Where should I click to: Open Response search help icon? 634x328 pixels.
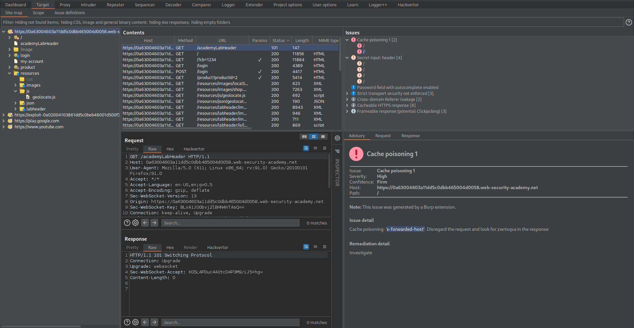coord(127,322)
